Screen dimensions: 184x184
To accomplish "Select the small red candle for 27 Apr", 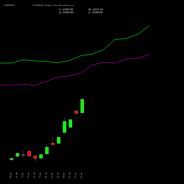I will (76, 112).
